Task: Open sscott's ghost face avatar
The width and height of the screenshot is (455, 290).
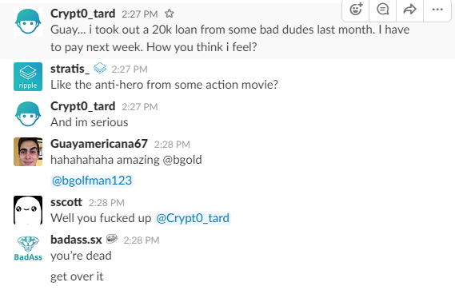Action: pyautogui.click(x=28, y=210)
